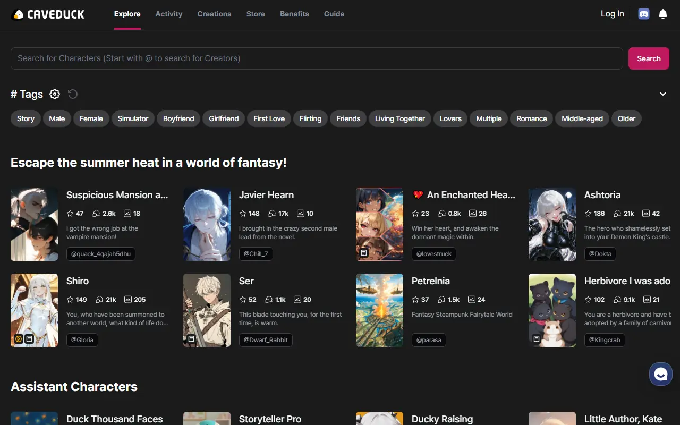Open the chat support bubble

point(660,375)
